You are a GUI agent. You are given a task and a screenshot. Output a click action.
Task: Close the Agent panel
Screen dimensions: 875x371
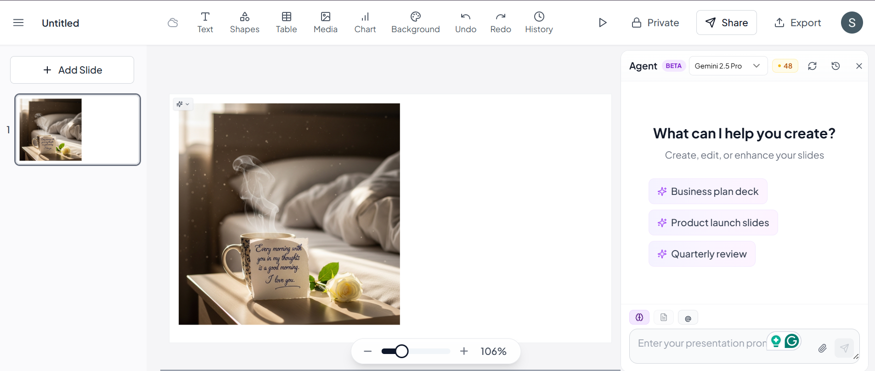tap(859, 66)
